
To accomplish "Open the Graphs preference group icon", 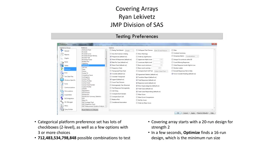I will tap(62, 58).
